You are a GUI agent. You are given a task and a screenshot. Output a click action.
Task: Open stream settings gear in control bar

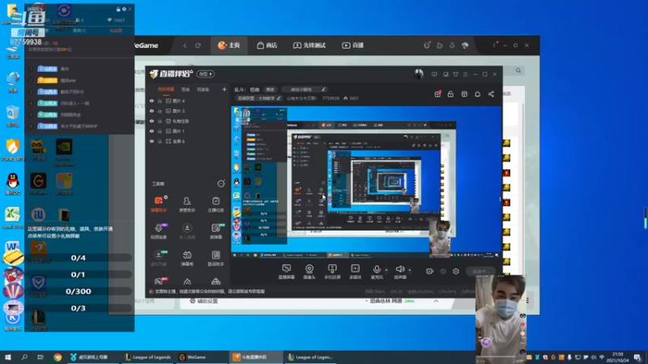[456, 271]
